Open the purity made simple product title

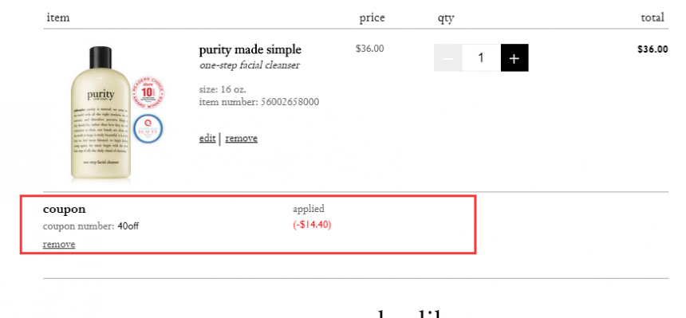pyautogui.click(x=250, y=49)
